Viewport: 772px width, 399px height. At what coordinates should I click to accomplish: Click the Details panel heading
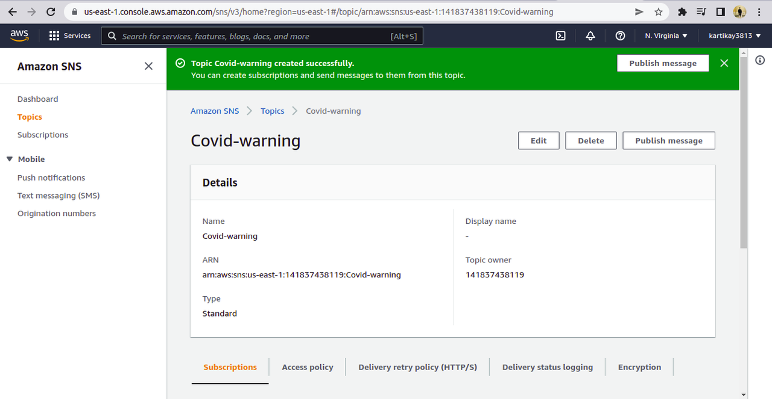pyautogui.click(x=220, y=182)
